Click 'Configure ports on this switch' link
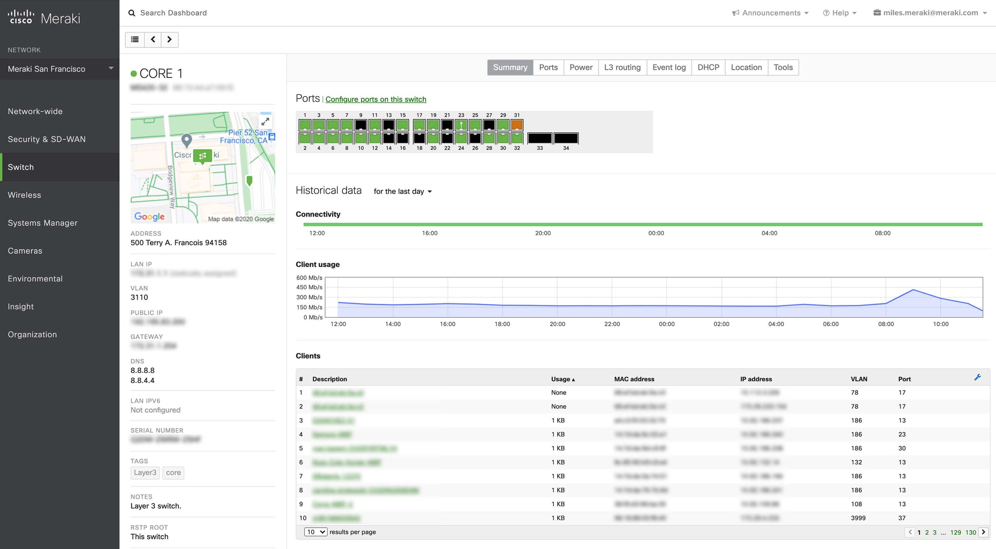 coord(376,99)
